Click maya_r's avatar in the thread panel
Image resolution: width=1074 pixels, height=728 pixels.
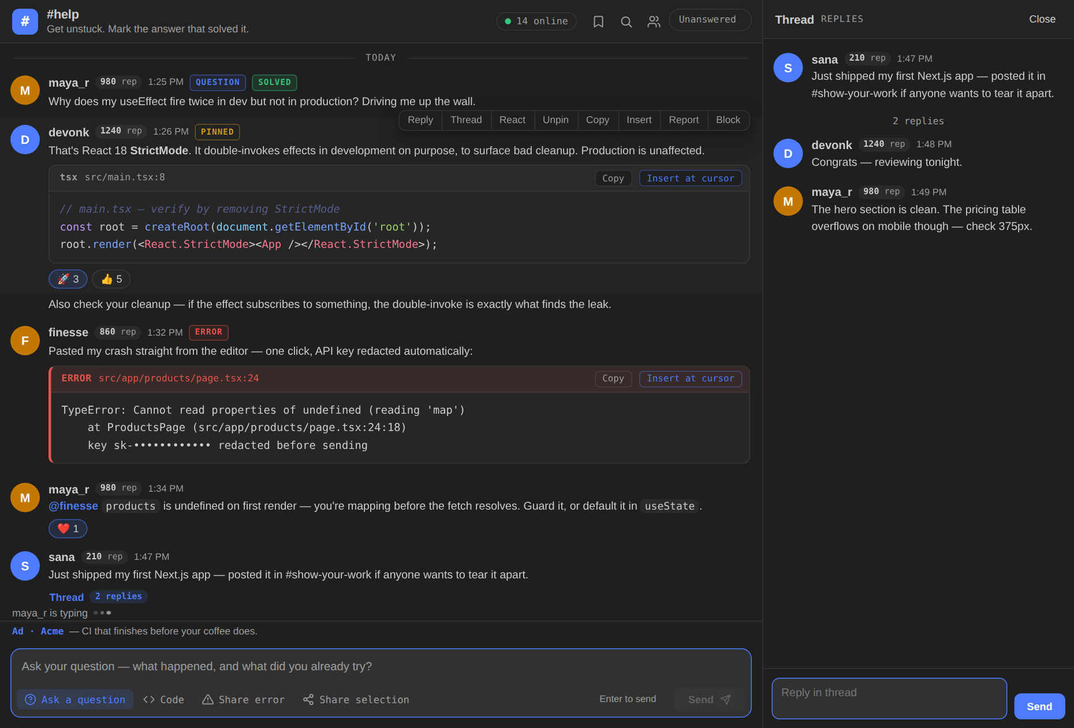tap(788, 201)
